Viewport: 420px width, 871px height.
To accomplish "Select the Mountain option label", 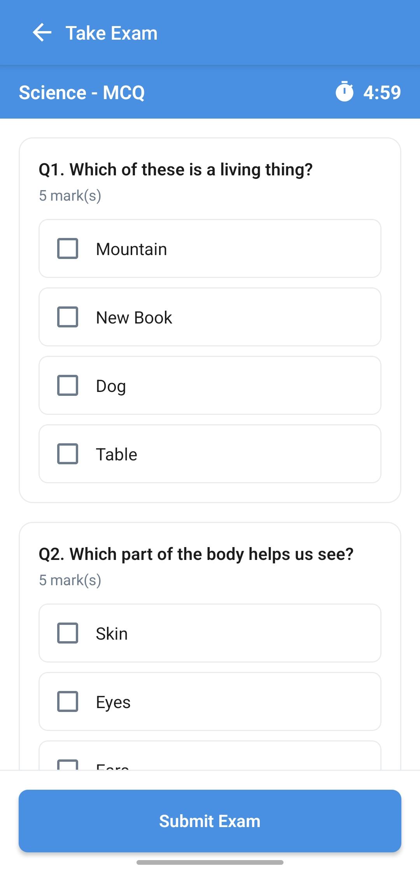I will (131, 249).
